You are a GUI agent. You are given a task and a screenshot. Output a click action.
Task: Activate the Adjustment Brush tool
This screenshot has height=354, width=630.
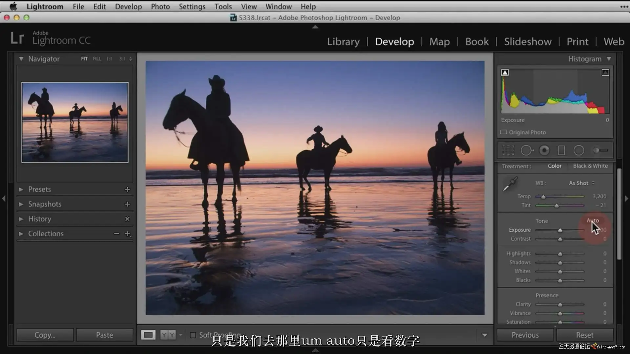click(600, 150)
